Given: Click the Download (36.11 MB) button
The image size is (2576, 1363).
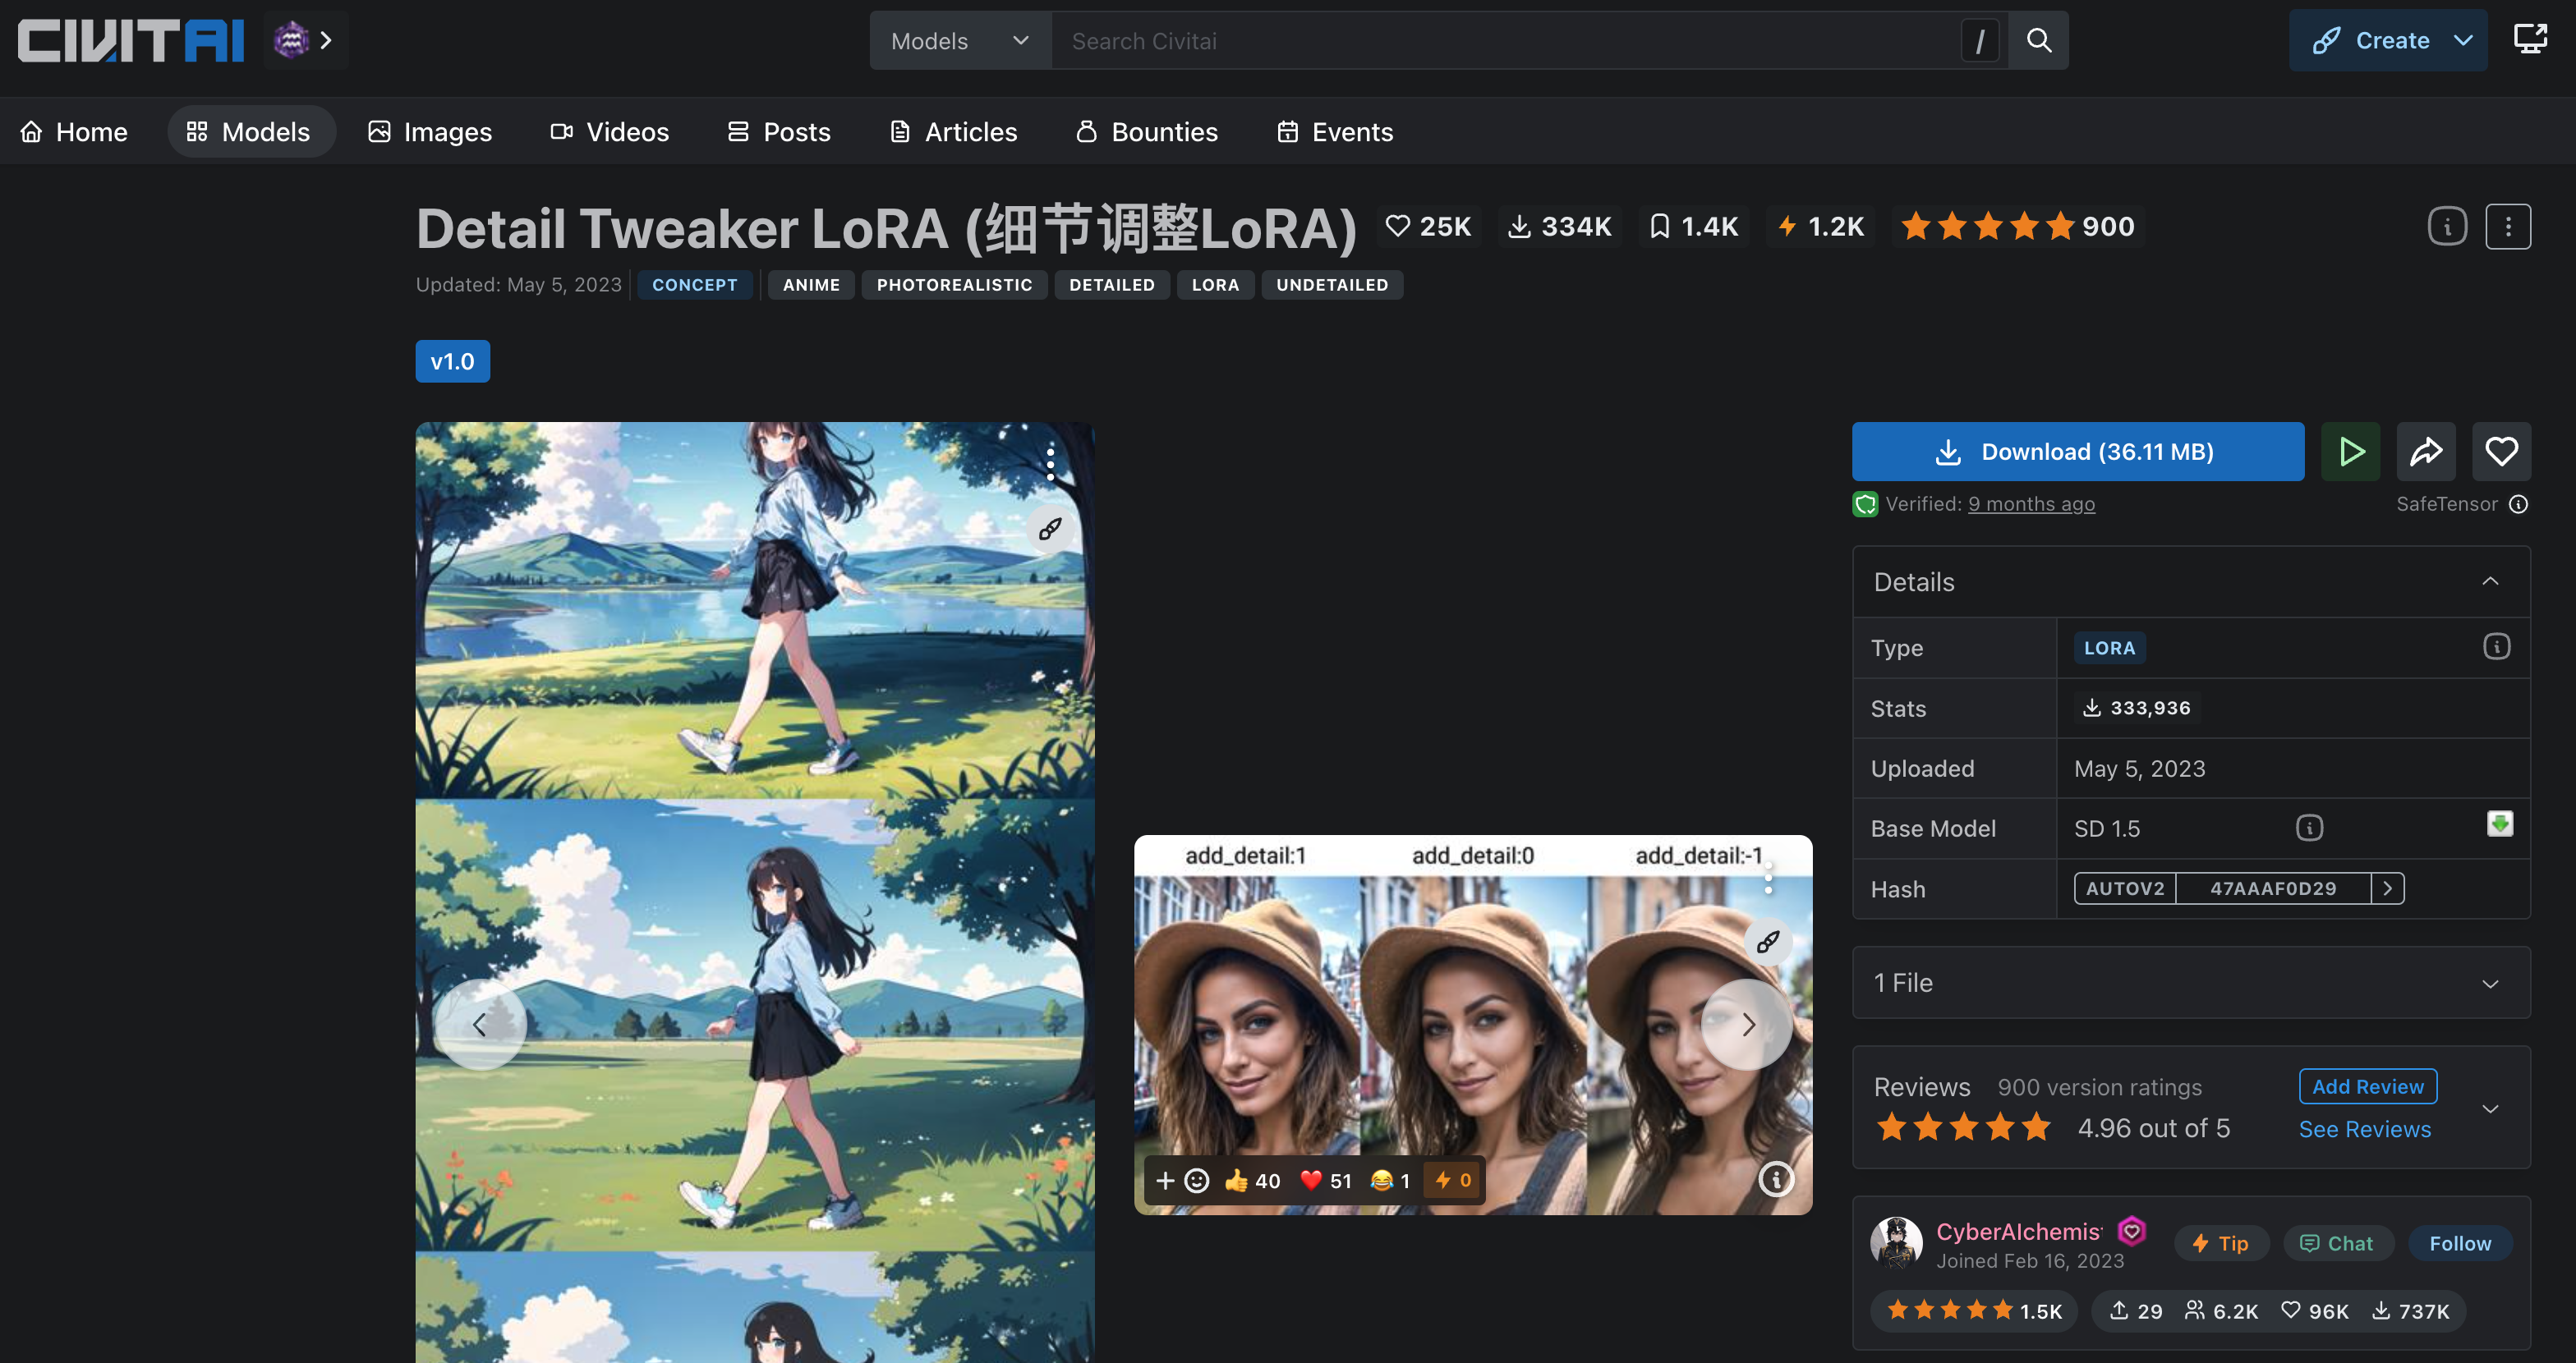Looking at the screenshot, I should (2077, 452).
